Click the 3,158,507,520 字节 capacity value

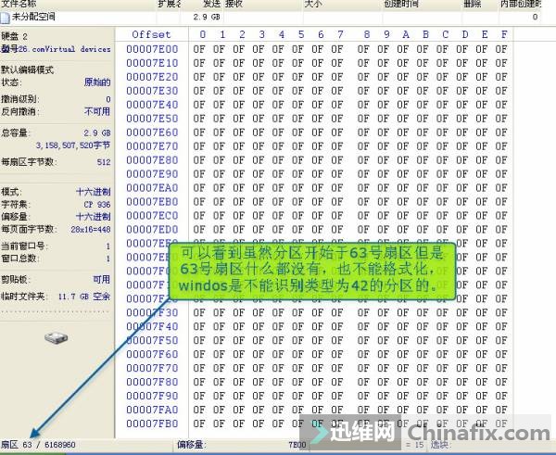(73, 145)
